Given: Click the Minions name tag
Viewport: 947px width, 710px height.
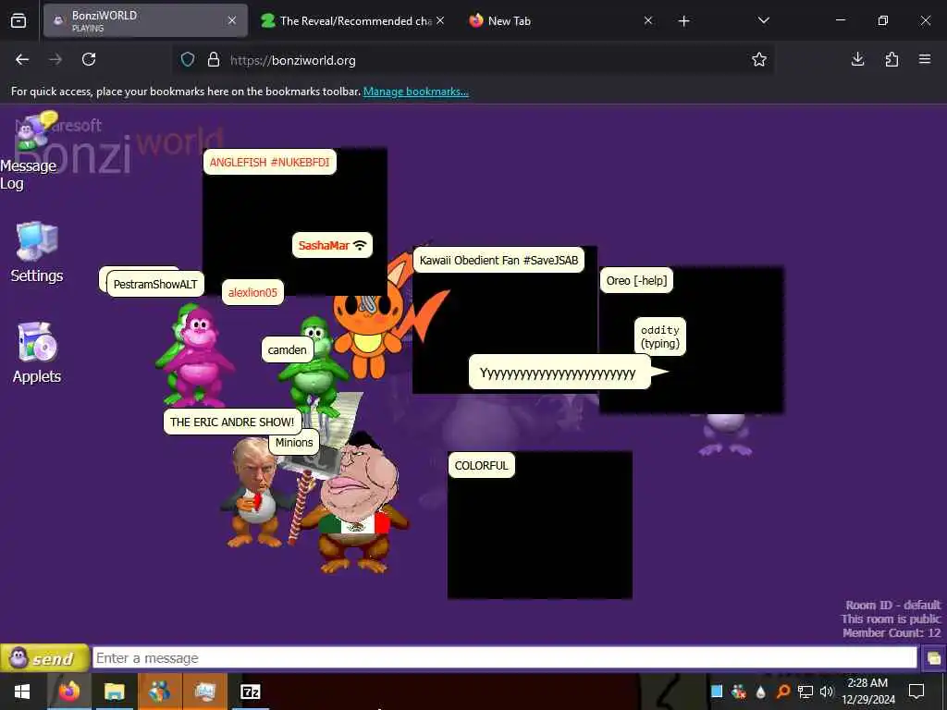Looking at the screenshot, I should click(294, 442).
